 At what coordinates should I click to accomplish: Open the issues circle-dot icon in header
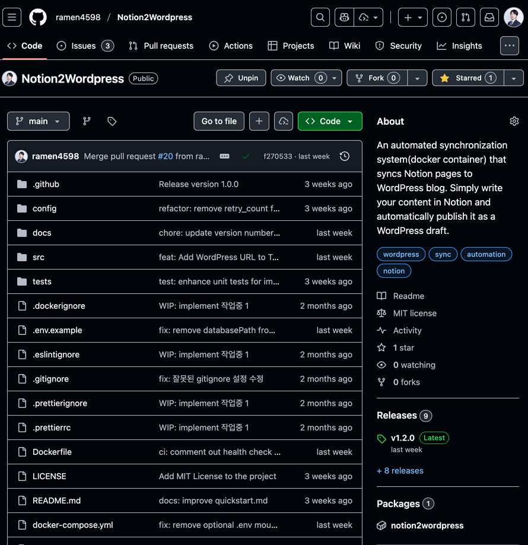tap(442, 17)
